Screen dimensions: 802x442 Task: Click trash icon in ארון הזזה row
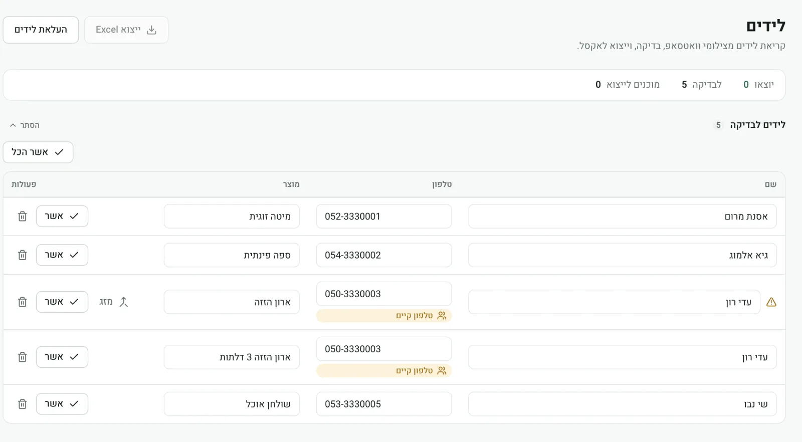tap(23, 302)
